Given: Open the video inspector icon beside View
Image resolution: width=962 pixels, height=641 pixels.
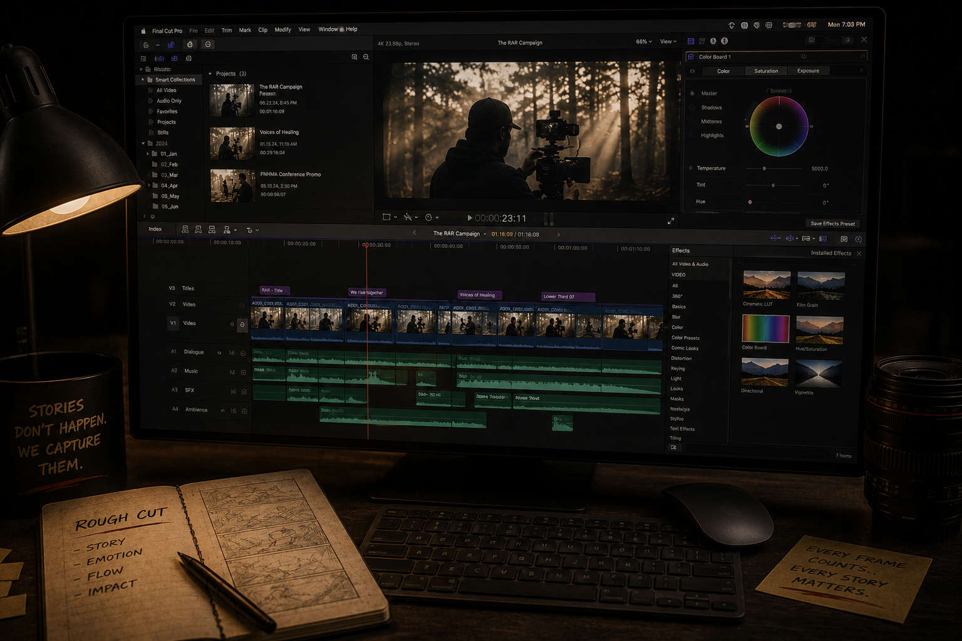Looking at the screenshot, I should (691, 41).
